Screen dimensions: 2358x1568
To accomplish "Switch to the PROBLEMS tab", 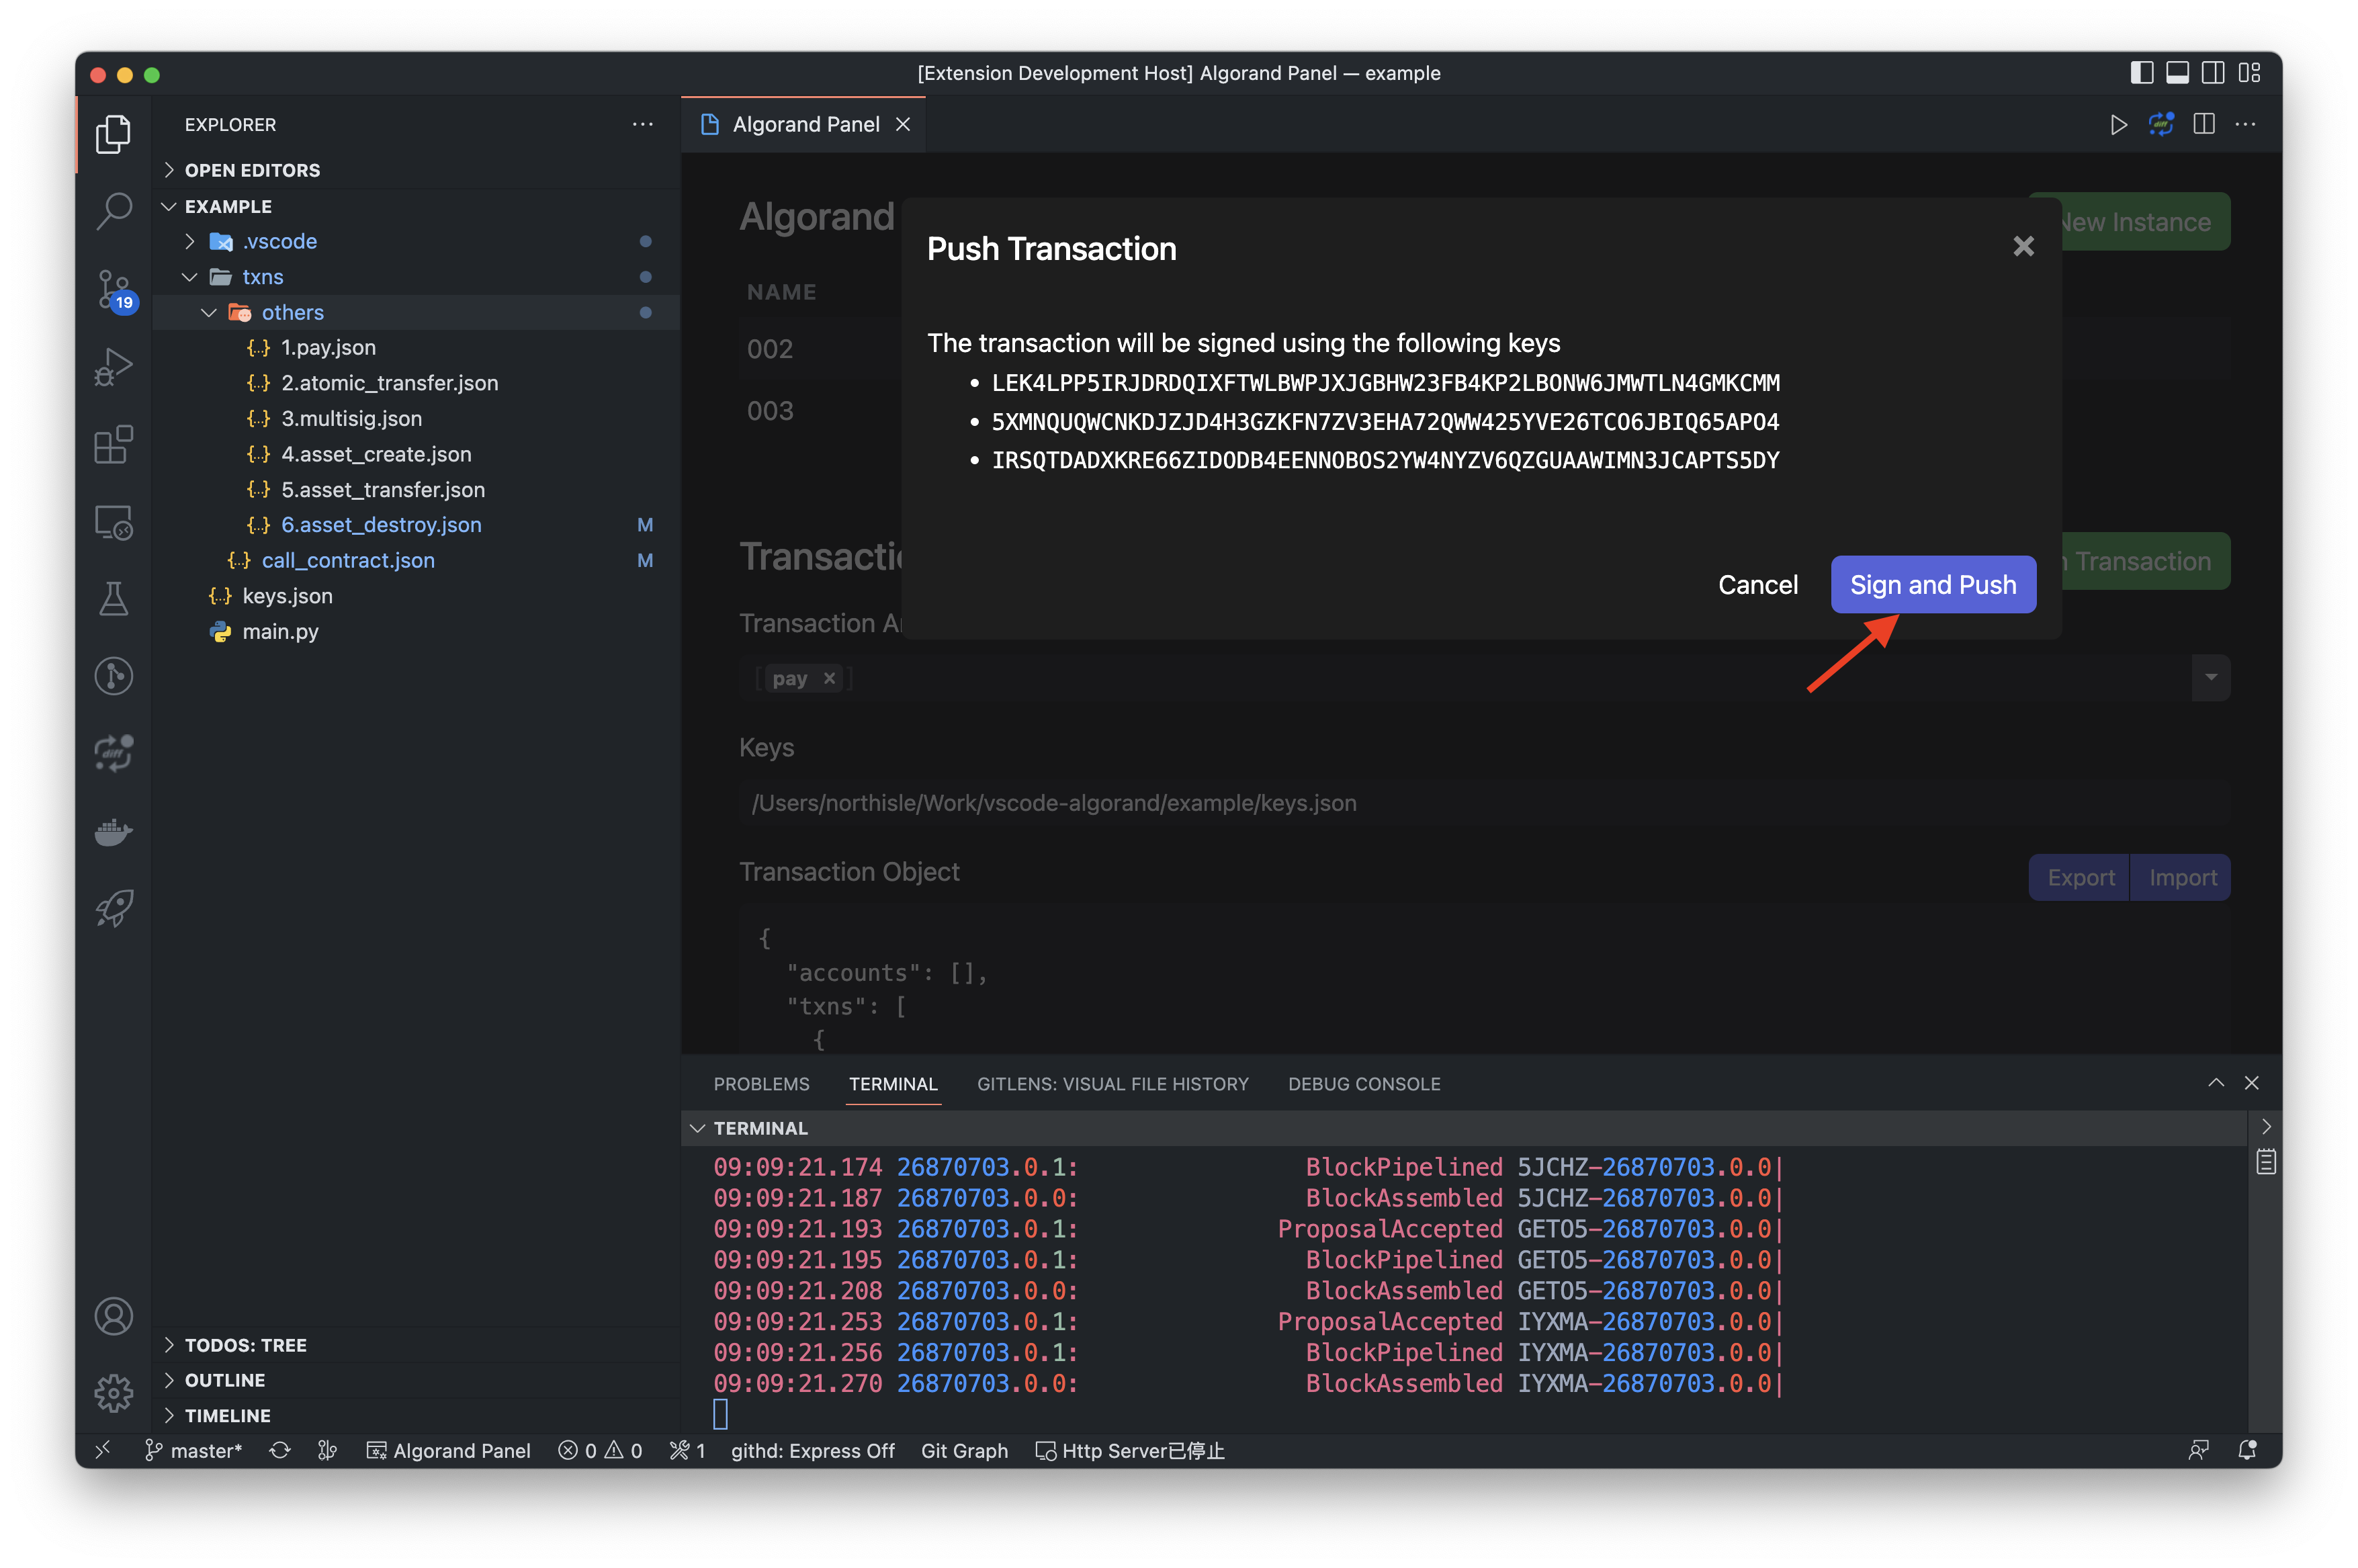I will click(761, 1084).
